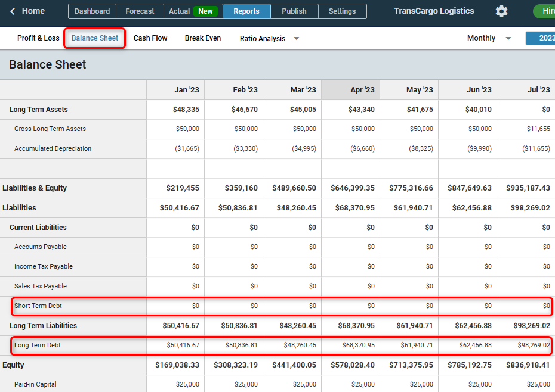
Task: Click the Long Term Debt row label
Action: tap(38, 346)
